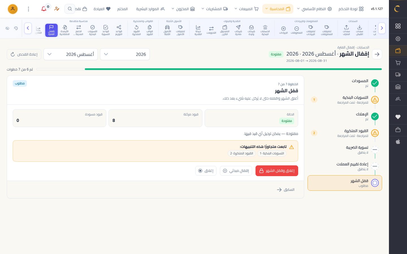Click the green step progress bar
This screenshot has height=254, width=407.
coord(233,69)
